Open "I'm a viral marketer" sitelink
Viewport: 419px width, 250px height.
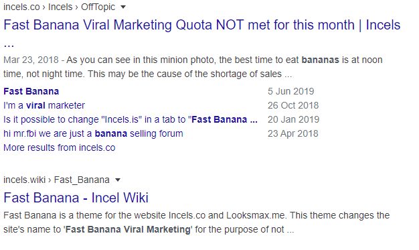(44, 105)
